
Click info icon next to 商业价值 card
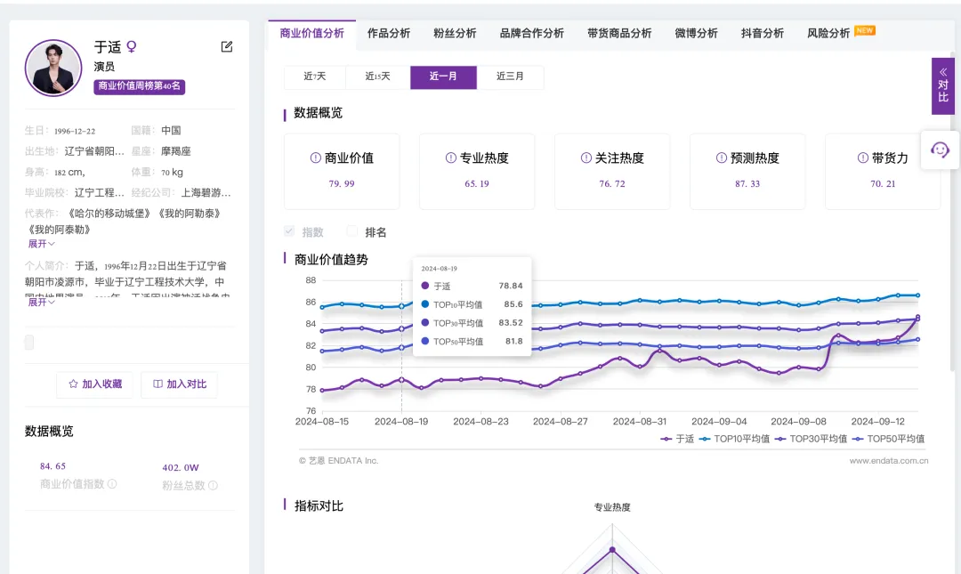click(x=315, y=158)
